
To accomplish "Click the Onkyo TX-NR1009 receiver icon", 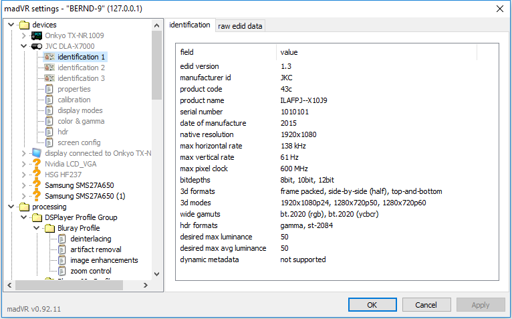I will tap(37, 35).
